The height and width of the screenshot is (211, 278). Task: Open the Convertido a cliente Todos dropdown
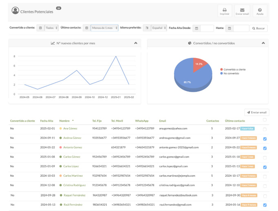click(x=51, y=28)
